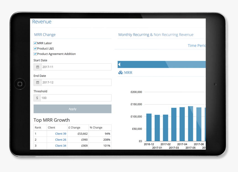Click the MRR coins icon
The width and height of the screenshot is (238, 172).
click(121, 73)
